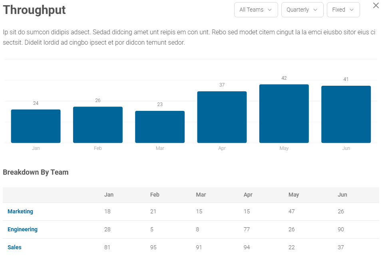382x260 pixels.
Task: Click Sales' Feb value 95
Action: pyautogui.click(x=153, y=247)
